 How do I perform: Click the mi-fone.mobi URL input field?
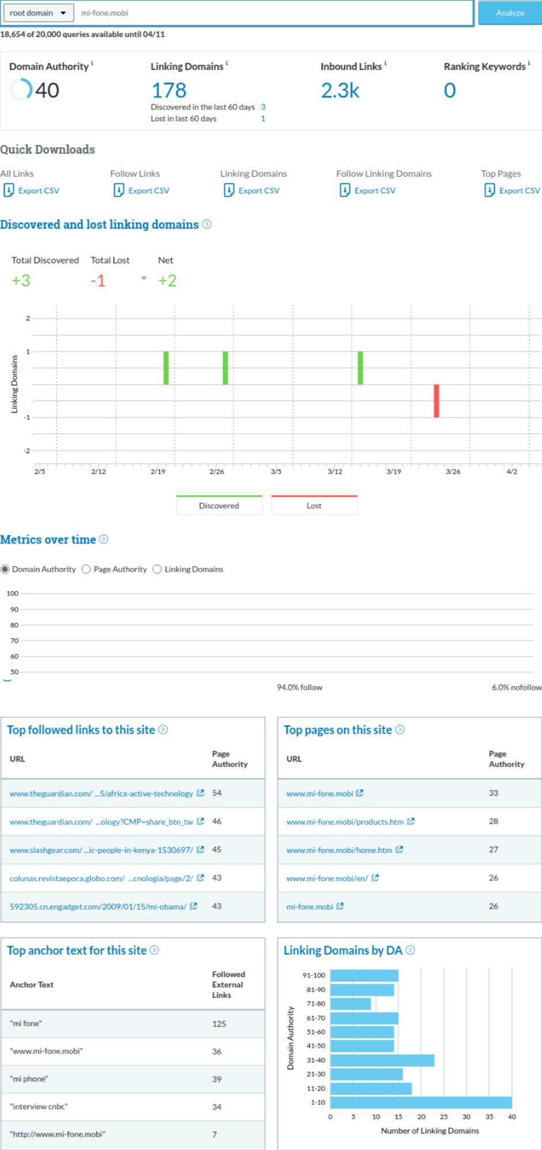click(274, 13)
